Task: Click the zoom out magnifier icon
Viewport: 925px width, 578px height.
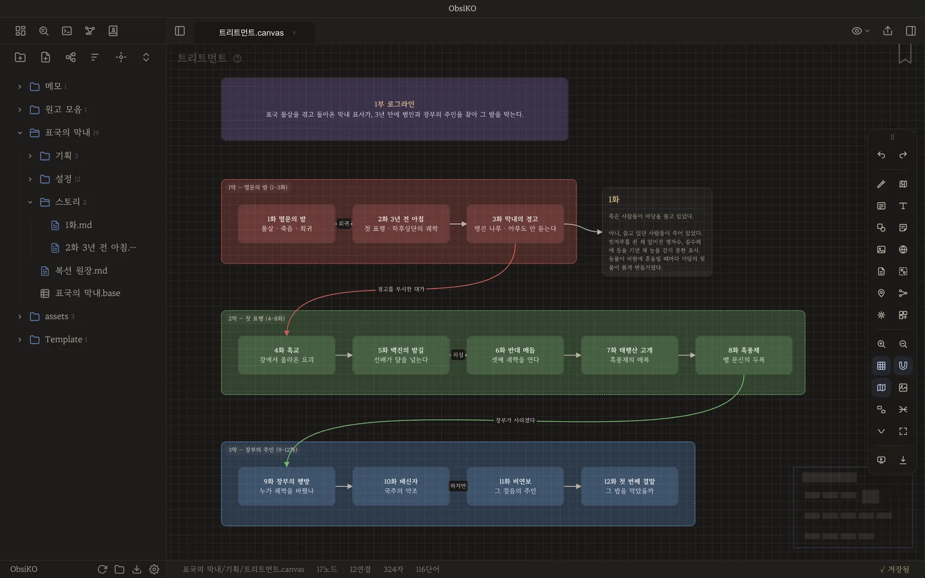Action: coord(903,344)
